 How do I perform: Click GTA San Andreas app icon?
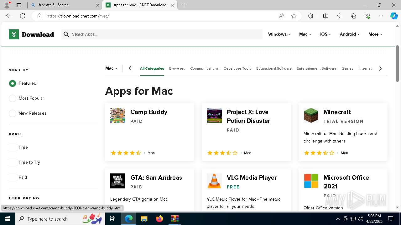pos(118,181)
